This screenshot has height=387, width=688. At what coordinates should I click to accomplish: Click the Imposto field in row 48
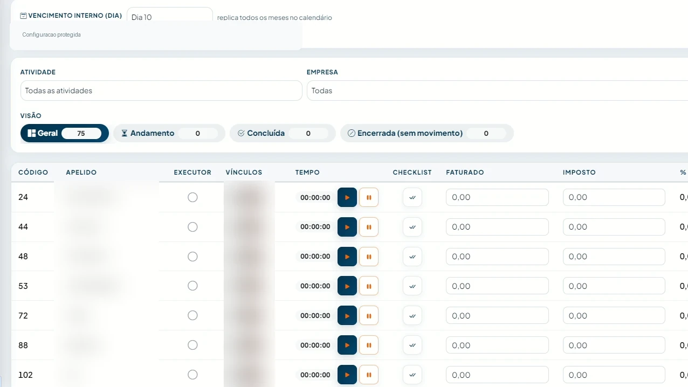[614, 257]
